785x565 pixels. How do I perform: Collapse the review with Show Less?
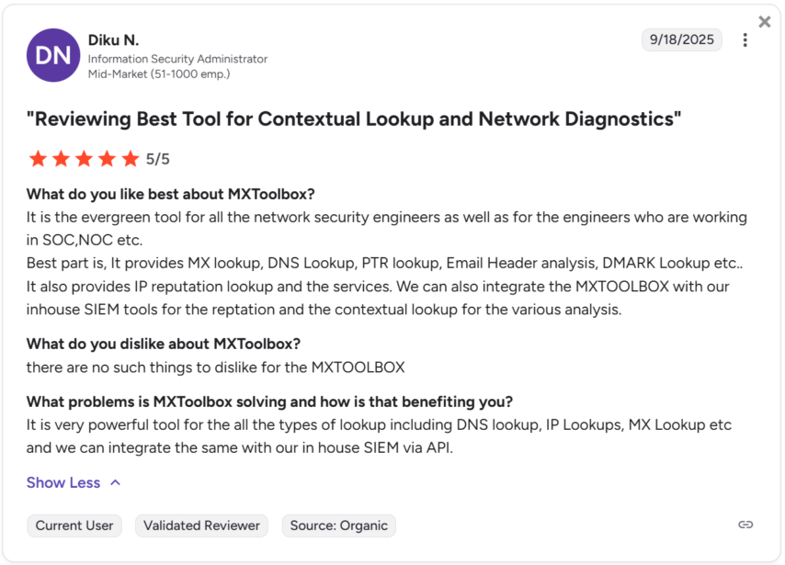click(63, 482)
